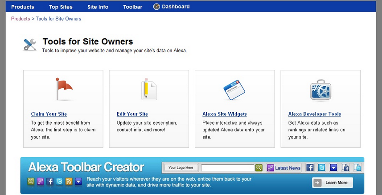Click green search icon next to search field

(x=259, y=168)
